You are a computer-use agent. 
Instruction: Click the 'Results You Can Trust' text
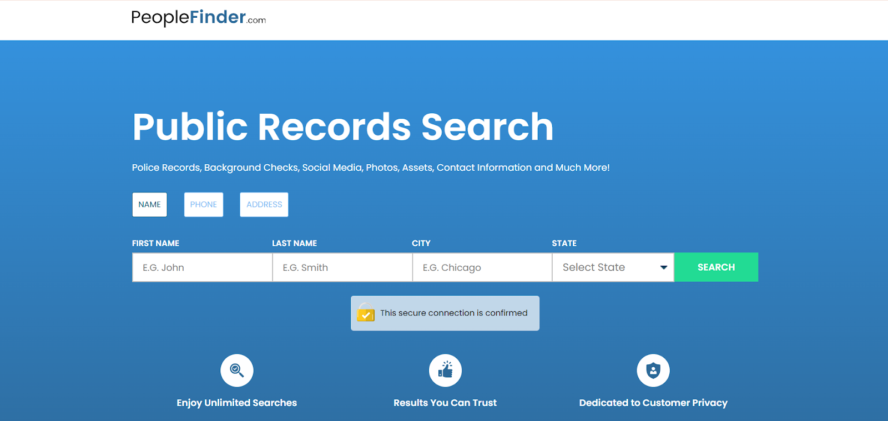tap(445, 403)
